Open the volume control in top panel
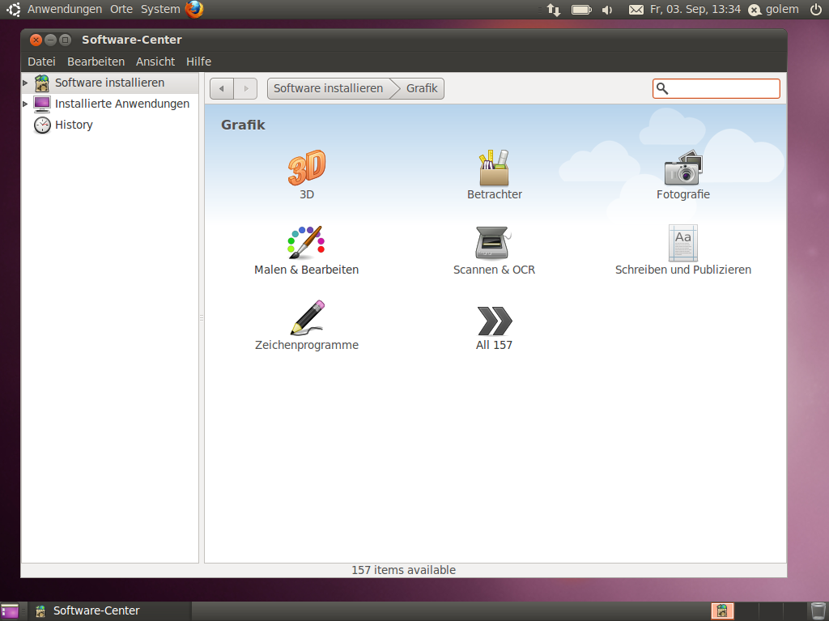Screen dimensions: 829x621 607,10
